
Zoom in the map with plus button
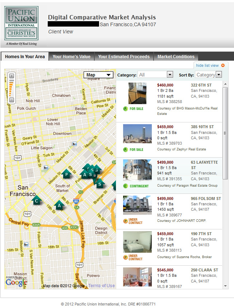pos(11,76)
